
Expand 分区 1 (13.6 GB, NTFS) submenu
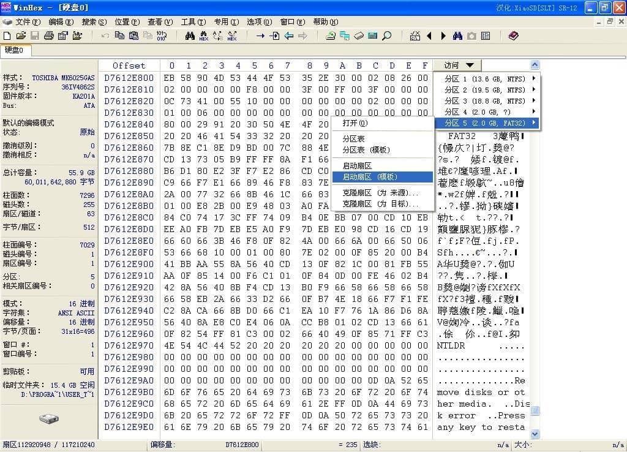(x=487, y=79)
